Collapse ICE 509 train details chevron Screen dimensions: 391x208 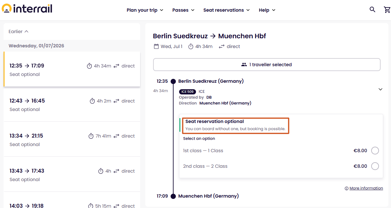coord(380,89)
